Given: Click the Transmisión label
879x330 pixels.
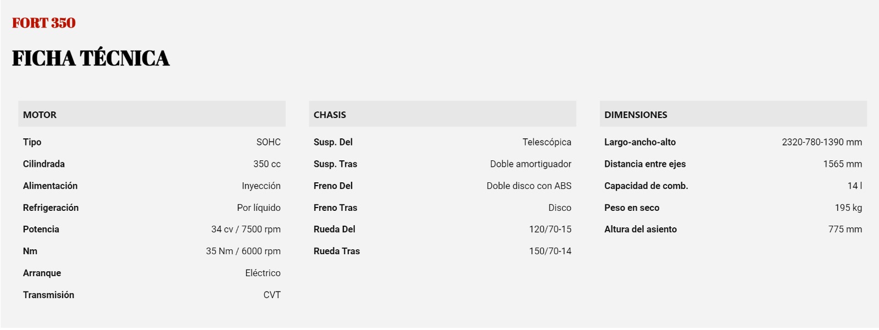Looking at the screenshot, I should (48, 295).
